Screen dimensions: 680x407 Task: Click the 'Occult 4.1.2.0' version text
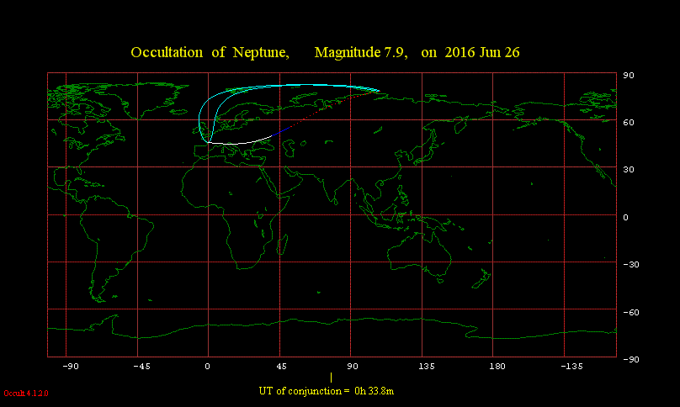26,394
